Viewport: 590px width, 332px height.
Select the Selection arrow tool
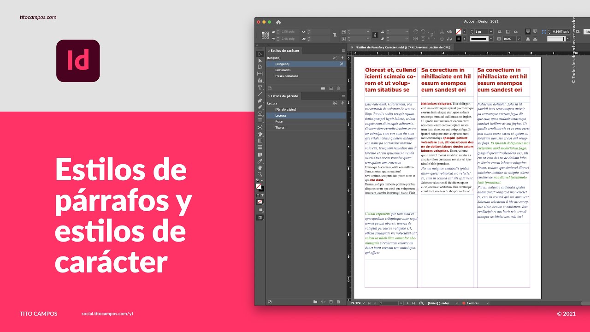pos(260,54)
